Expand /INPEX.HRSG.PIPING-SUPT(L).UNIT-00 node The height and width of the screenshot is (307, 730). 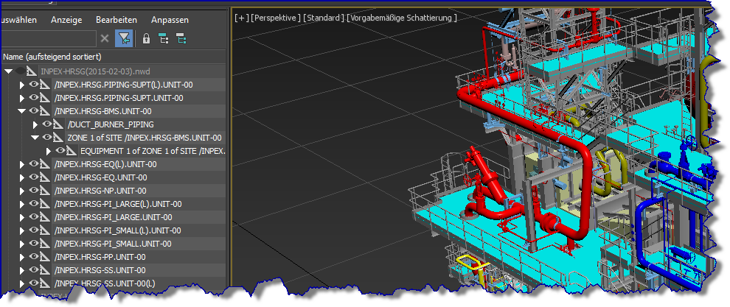[x=21, y=85]
